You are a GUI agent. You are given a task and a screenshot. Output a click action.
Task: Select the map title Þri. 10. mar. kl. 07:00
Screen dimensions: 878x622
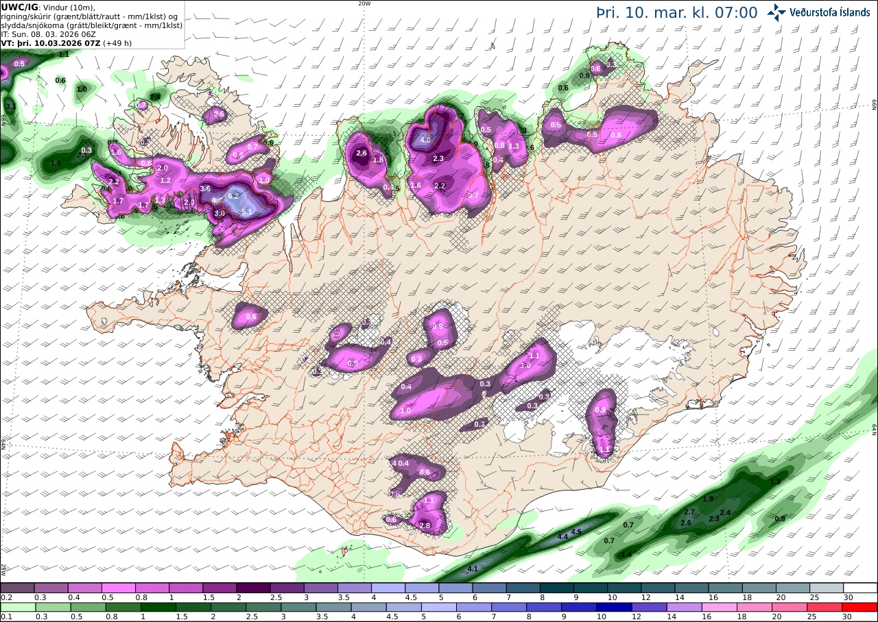[x=676, y=12]
